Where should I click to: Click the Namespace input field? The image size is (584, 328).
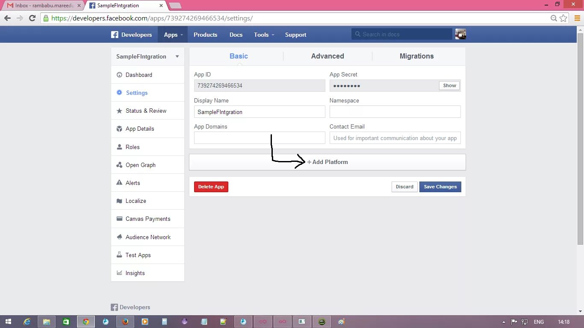(395, 112)
